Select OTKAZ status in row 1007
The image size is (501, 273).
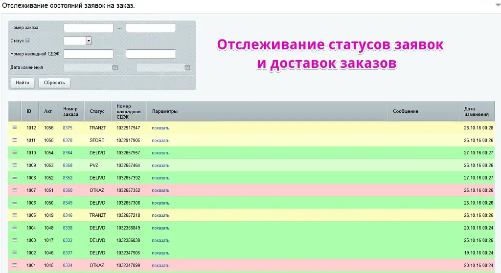coord(97,190)
